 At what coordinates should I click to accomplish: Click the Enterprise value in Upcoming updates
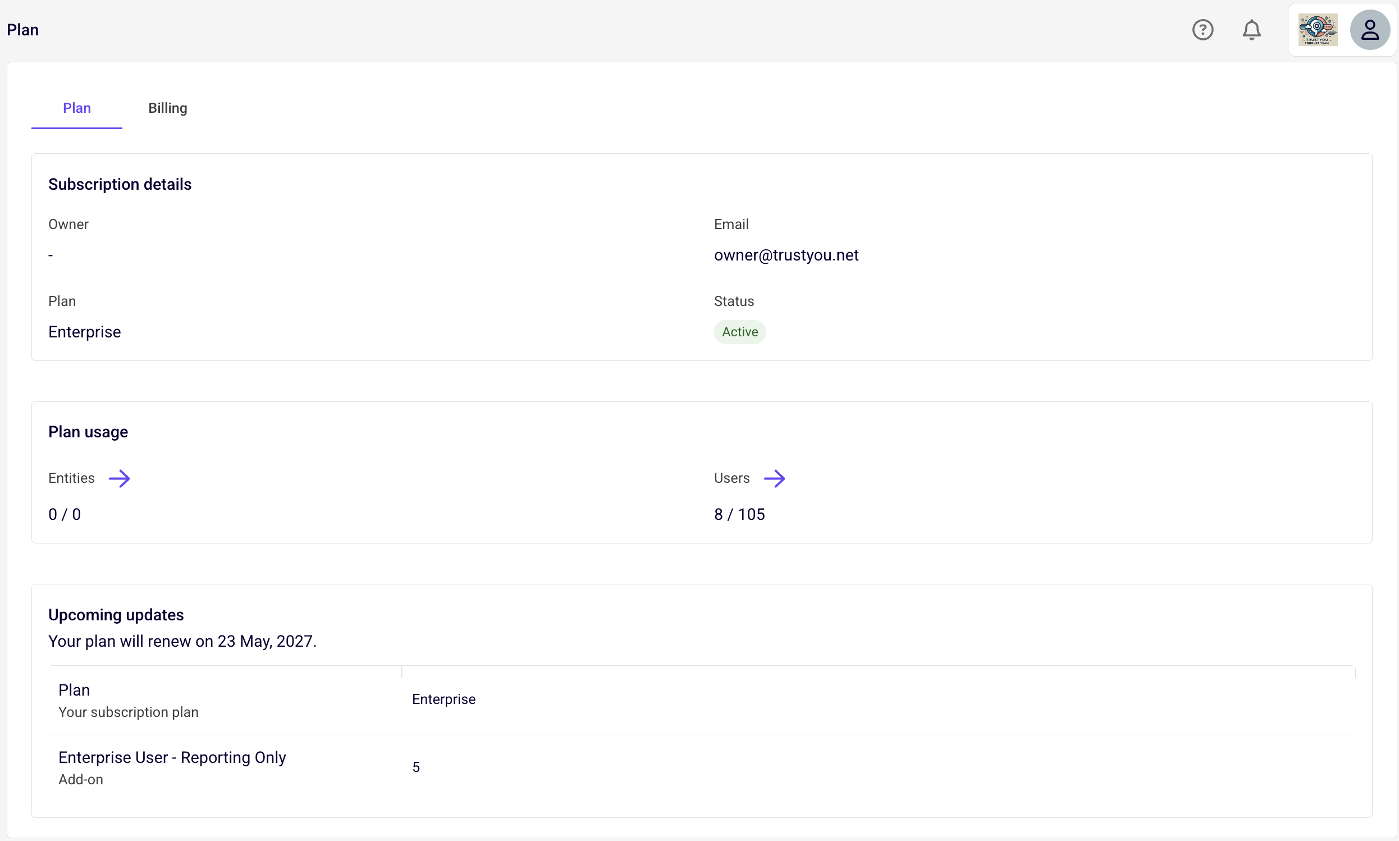[x=444, y=700]
